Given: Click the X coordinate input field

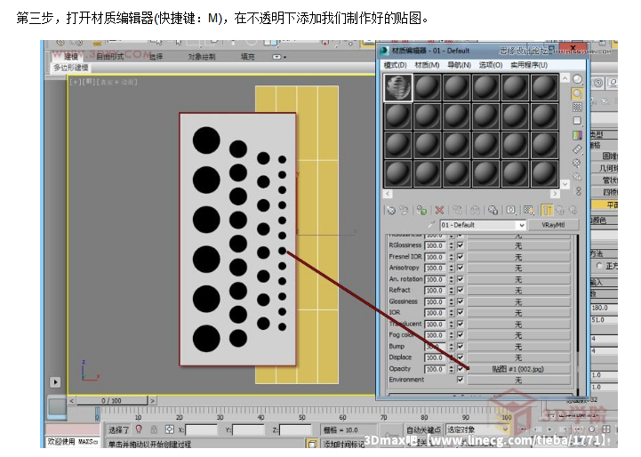Looking at the screenshot, I should pyautogui.click(x=201, y=429).
